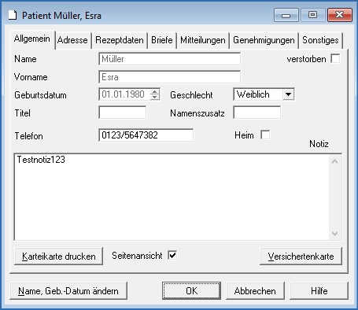Close the Patient Müller window

(339, 15)
